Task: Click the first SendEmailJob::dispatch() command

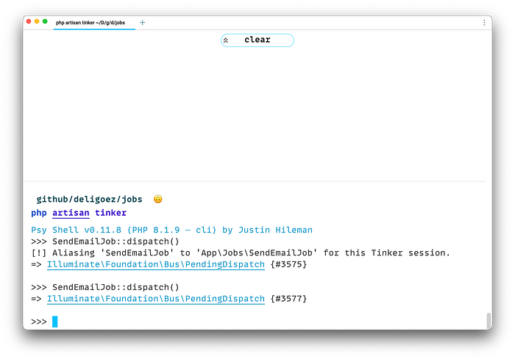Action: 116,241
